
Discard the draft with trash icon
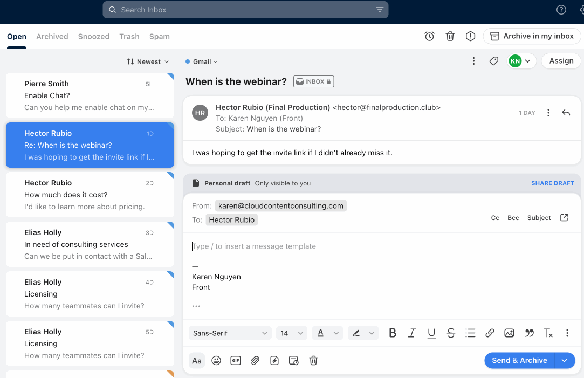coord(313,361)
